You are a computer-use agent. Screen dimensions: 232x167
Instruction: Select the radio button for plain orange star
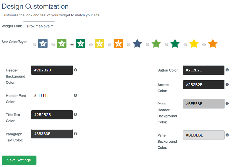coord(204,45)
